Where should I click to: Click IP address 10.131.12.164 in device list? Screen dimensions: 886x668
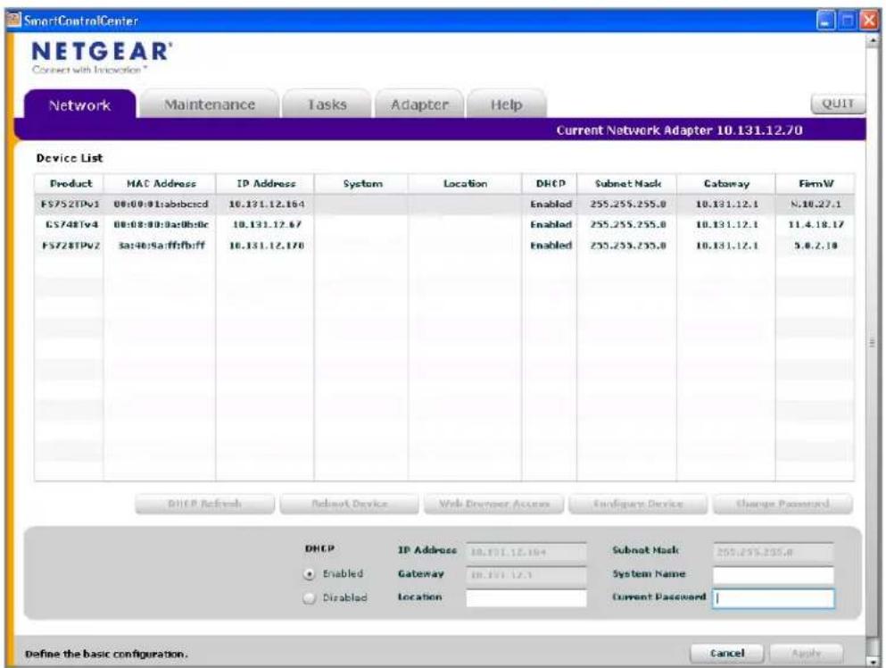click(266, 205)
